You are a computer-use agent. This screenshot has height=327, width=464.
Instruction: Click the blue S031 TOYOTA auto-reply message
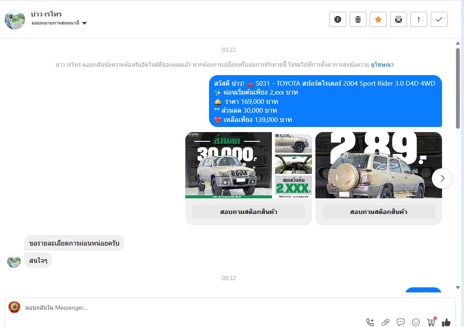(326, 101)
